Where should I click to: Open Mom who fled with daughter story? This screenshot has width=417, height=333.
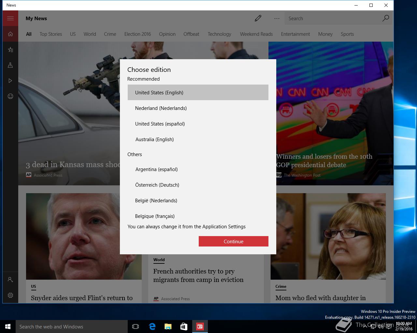pos(321,298)
